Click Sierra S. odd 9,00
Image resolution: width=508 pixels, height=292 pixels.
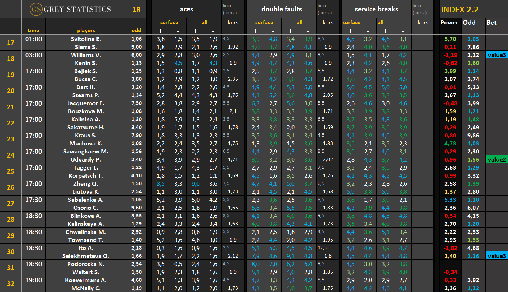tap(136, 47)
